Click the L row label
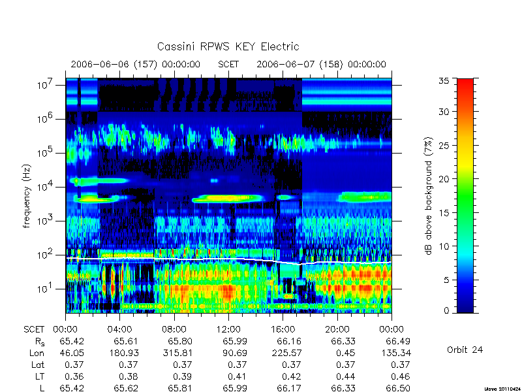Image resolution: width=522 pixels, height=392 pixels. click(x=42, y=388)
